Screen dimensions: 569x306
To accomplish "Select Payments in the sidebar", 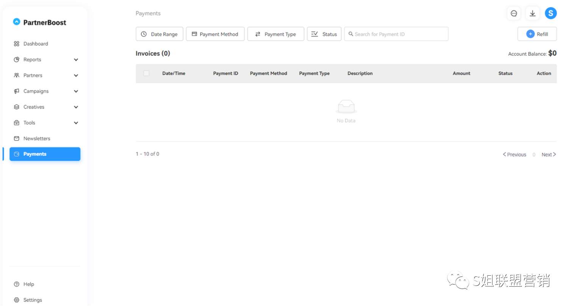I will point(45,154).
